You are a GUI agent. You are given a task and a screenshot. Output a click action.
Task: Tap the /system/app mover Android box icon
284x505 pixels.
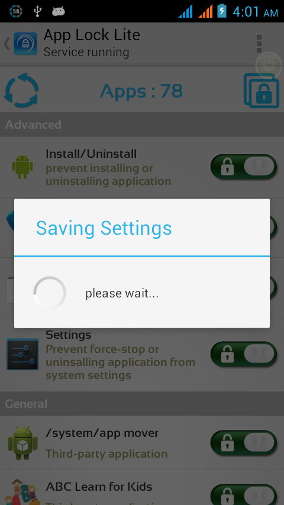pyautogui.click(x=22, y=443)
